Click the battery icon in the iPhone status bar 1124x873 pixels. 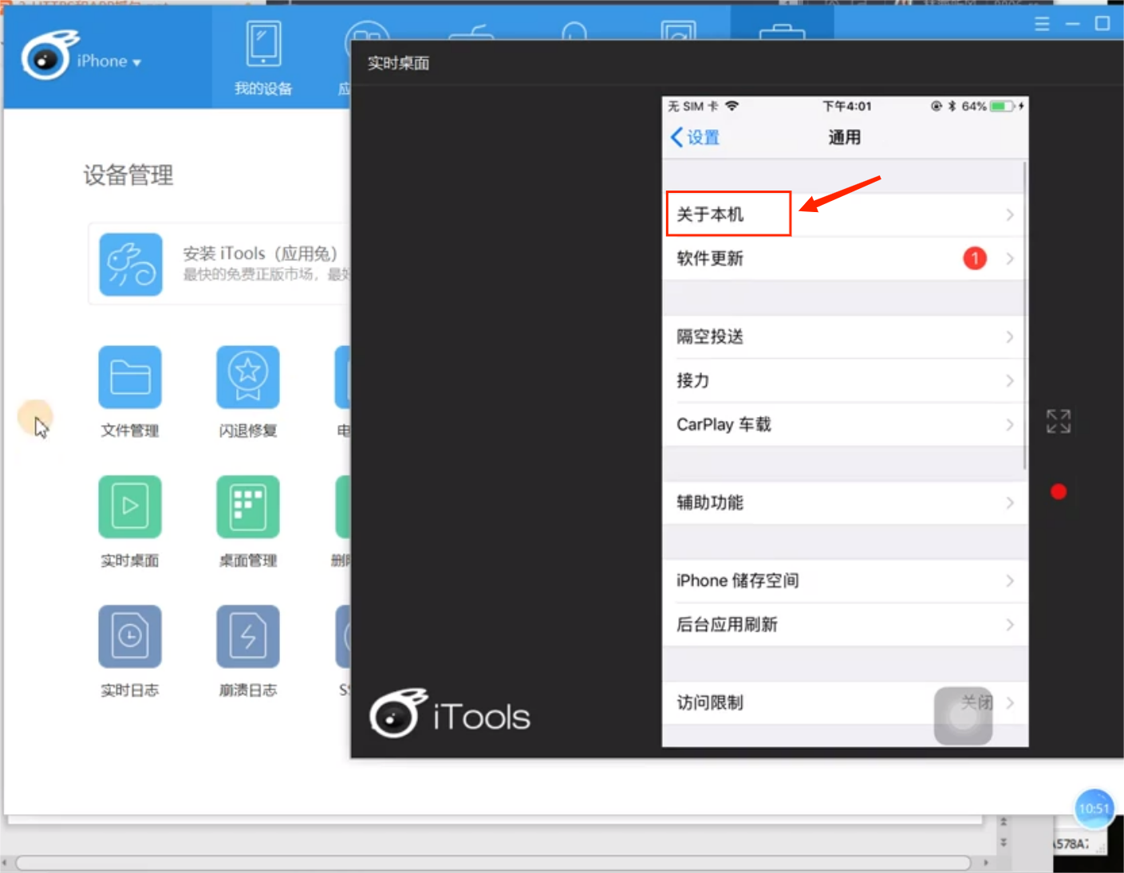[x=1003, y=106]
